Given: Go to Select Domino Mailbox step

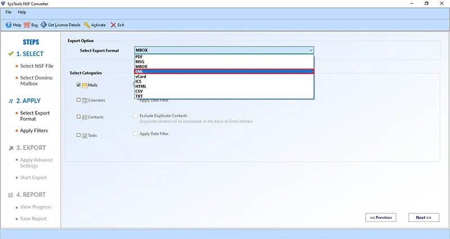Looking at the screenshot, I should (x=37, y=81).
